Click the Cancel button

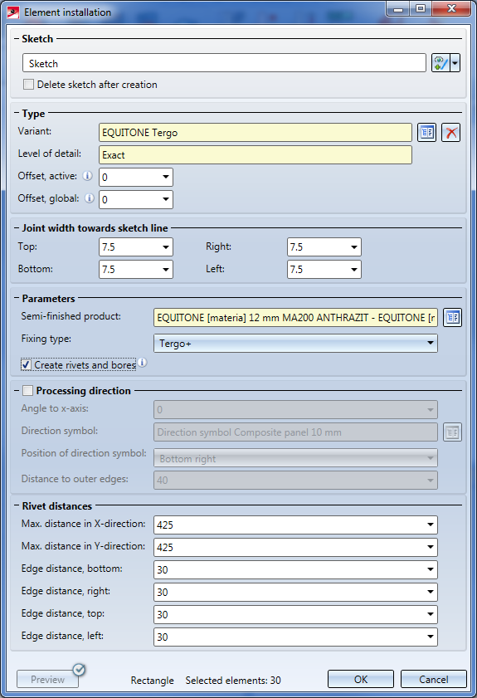click(x=433, y=679)
